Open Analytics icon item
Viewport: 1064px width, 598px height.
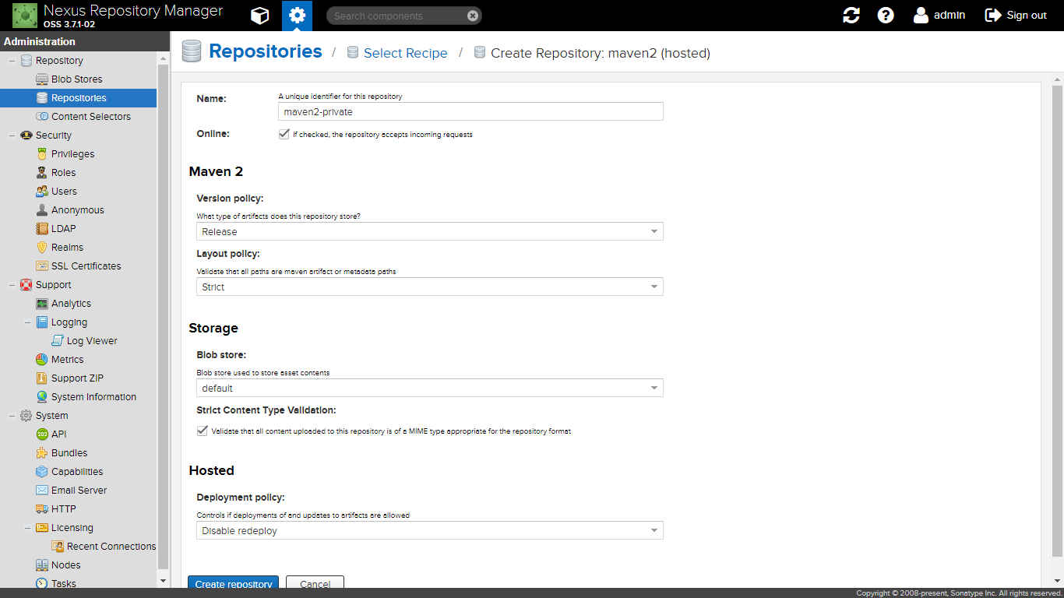[42, 304]
